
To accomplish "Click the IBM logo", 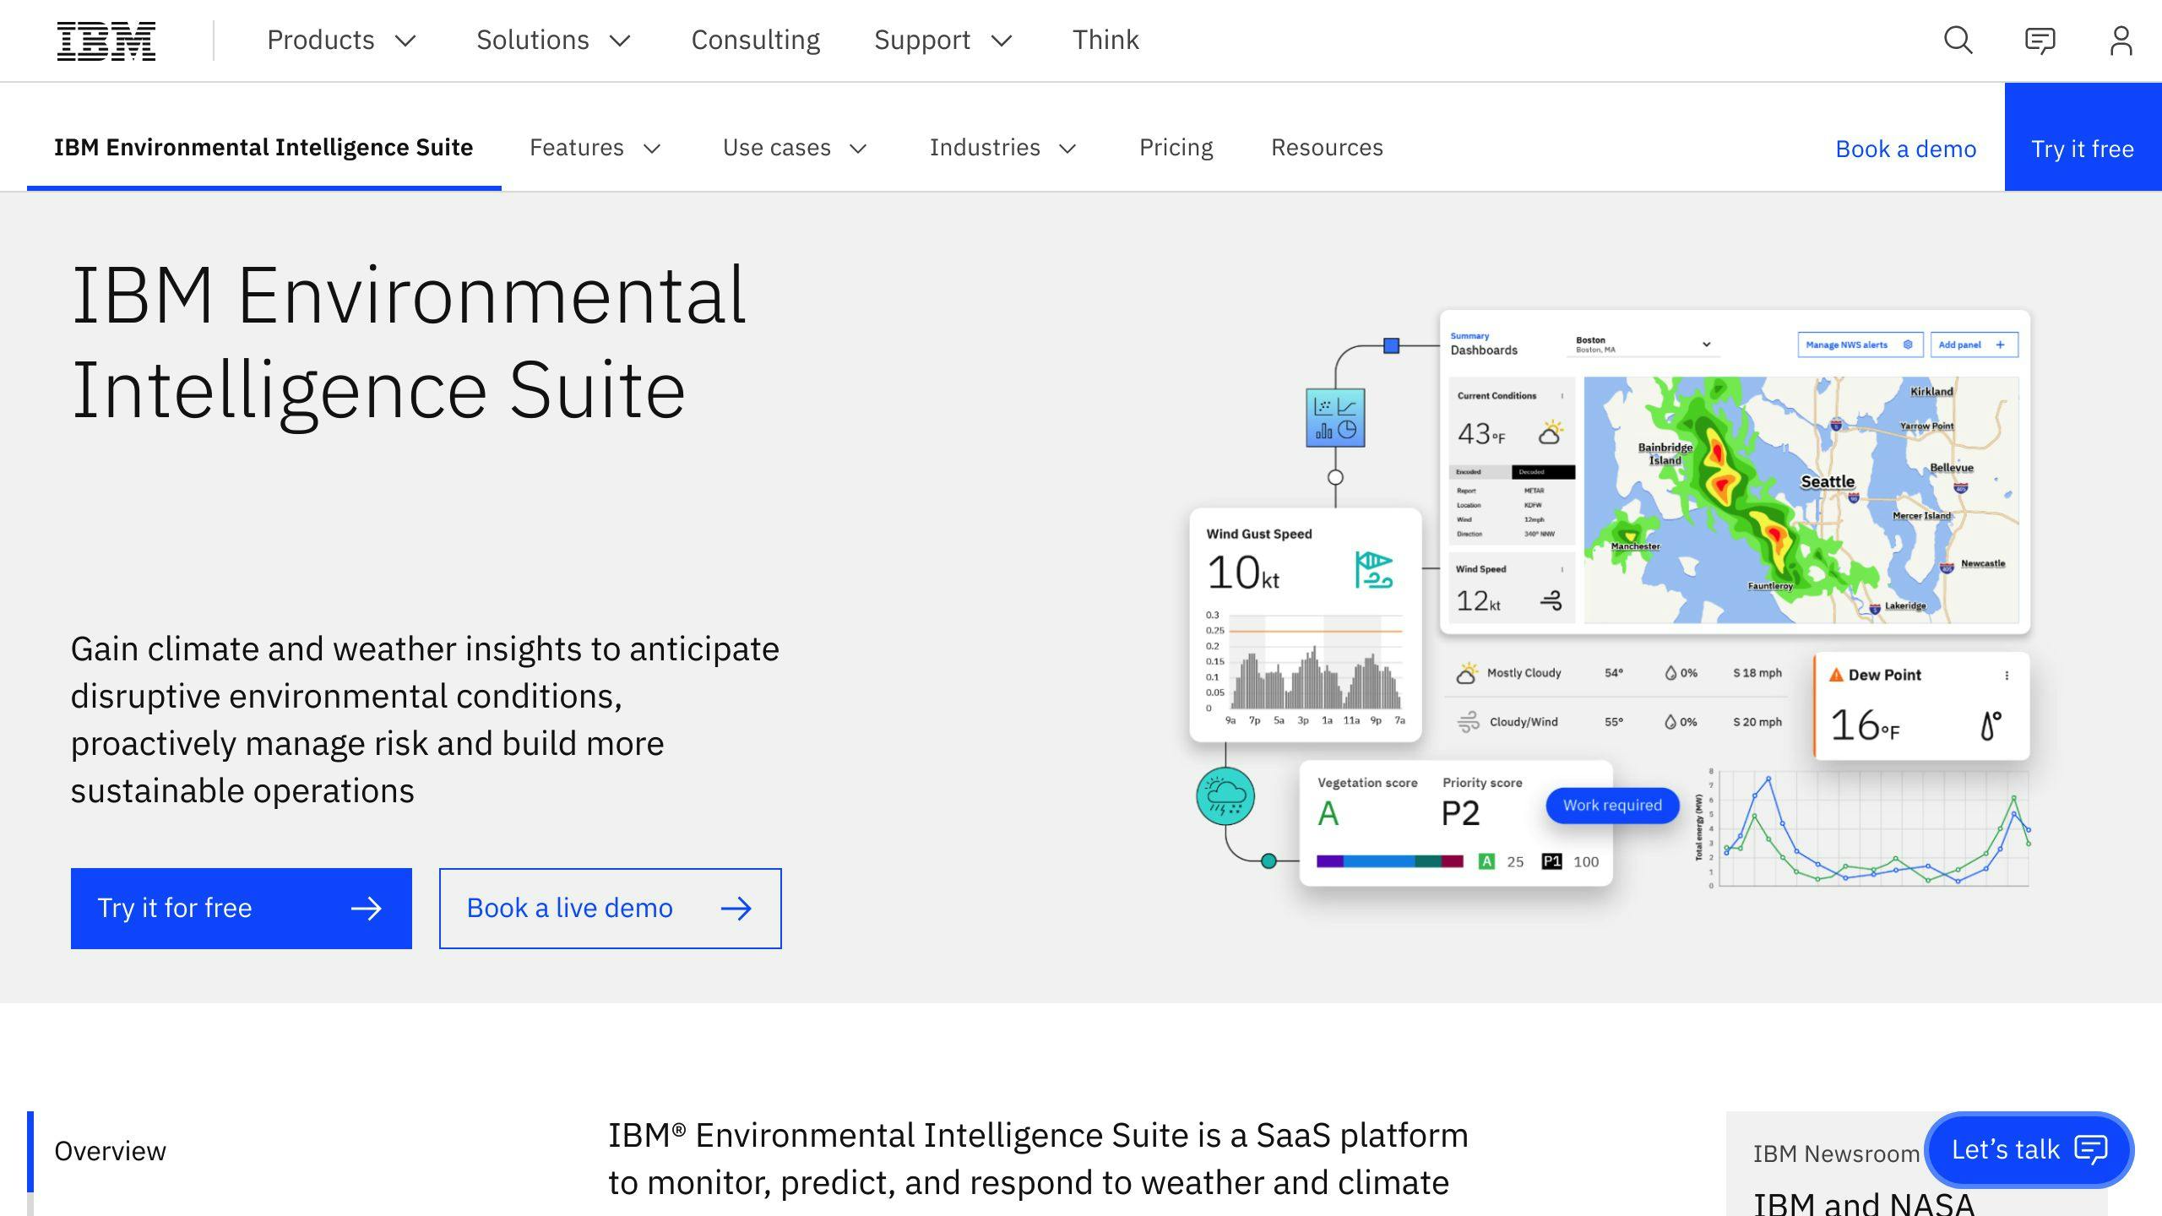I will 106,41.
